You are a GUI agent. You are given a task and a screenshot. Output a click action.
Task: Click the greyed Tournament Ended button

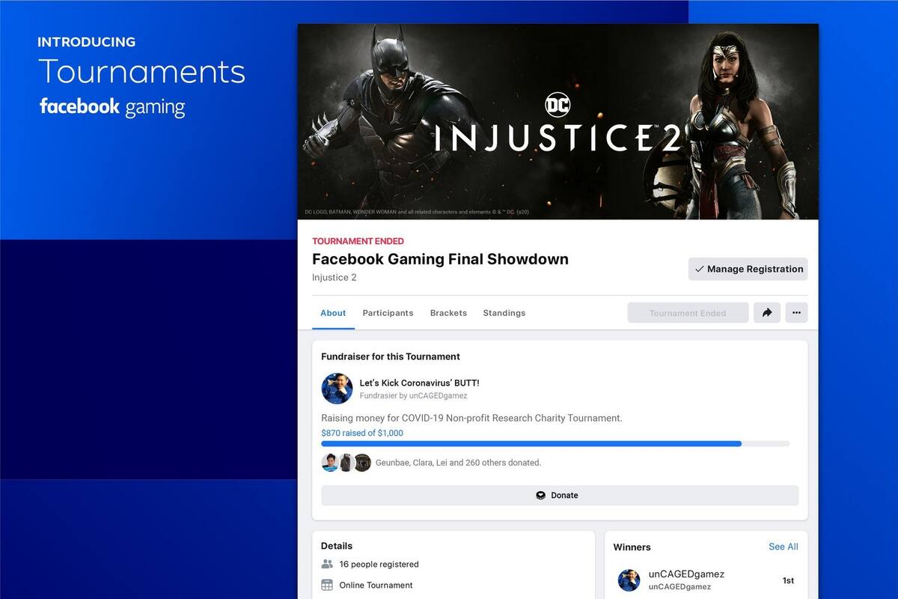point(688,313)
